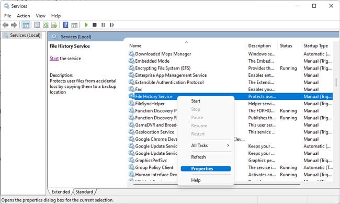The image size is (340, 204).
Task: Click gear icon beside Fax service
Action: pyautogui.click(x=131, y=89)
